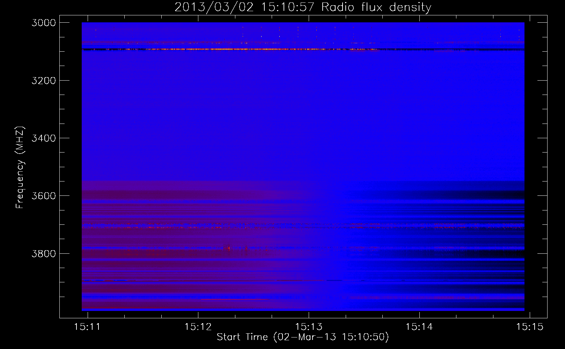The width and height of the screenshot is (565, 349).
Task: Click the 3000 frequency tick label
Action: (44, 23)
